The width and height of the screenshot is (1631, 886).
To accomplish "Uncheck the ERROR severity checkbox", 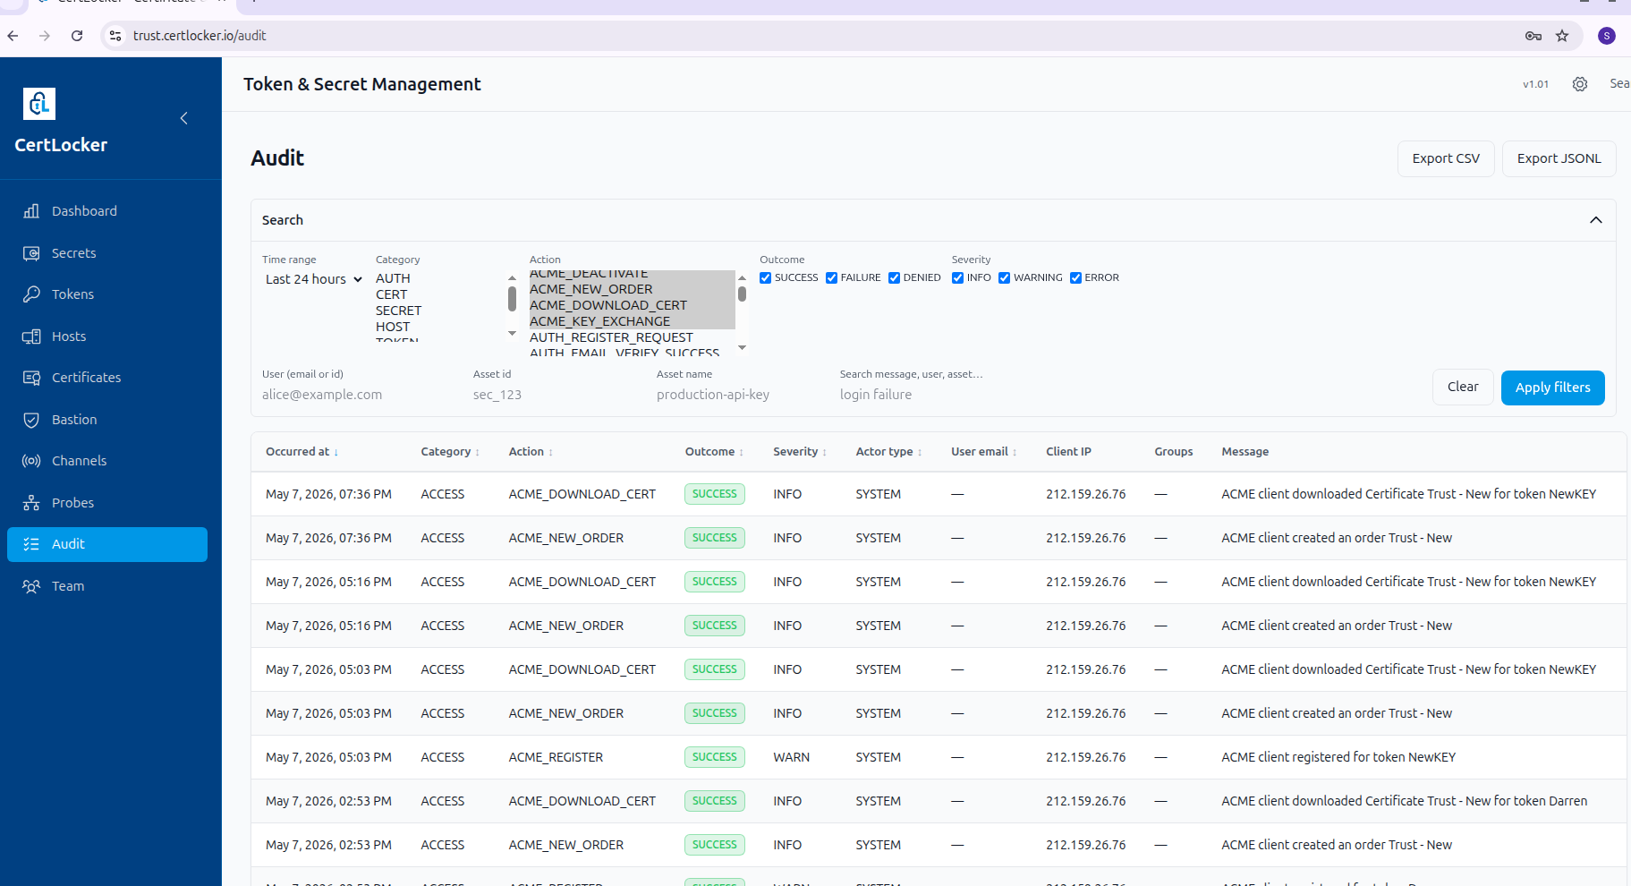I will (1076, 277).
